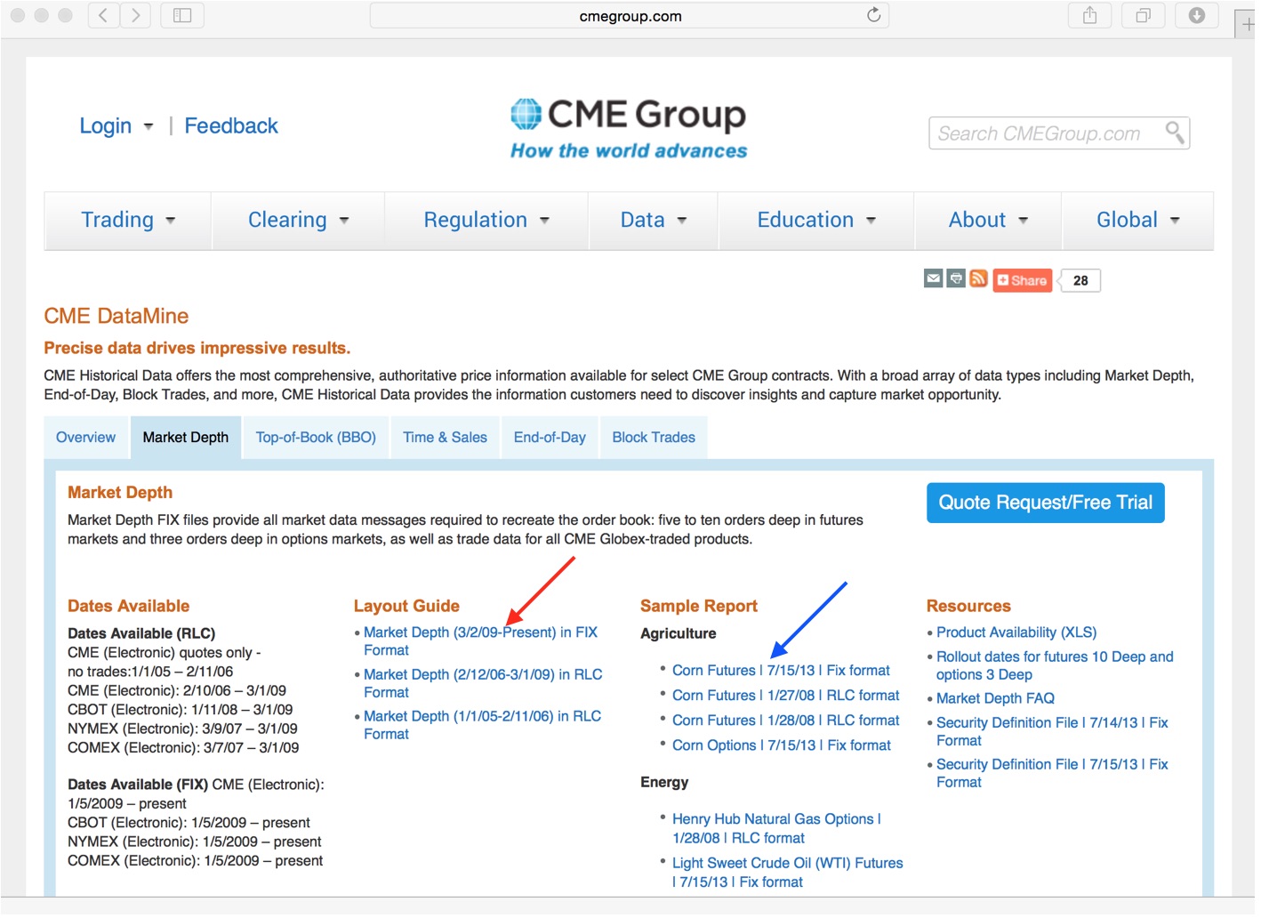1261x918 pixels.
Task: Open Security Definition File 7/14/13 link
Action: [x=1052, y=731]
